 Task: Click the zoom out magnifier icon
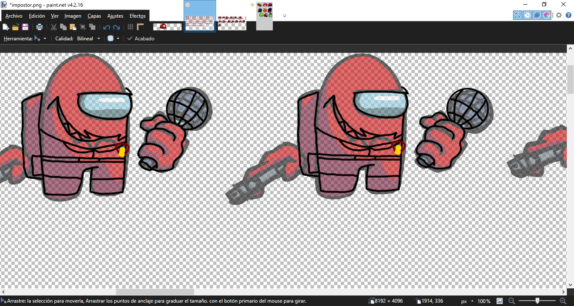511,301
